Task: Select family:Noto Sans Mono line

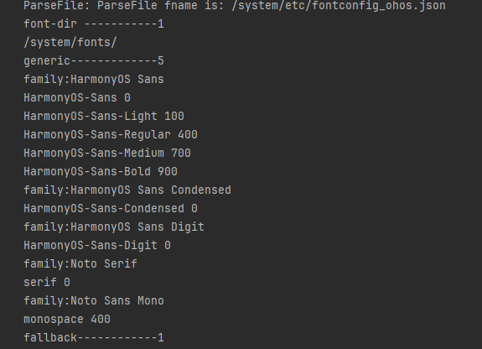Action: [x=94, y=301]
